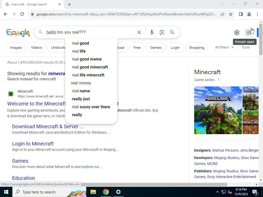Click the vertical page scrollbar thumb
The height and width of the screenshot is (197, 263).
coord(261,39)
